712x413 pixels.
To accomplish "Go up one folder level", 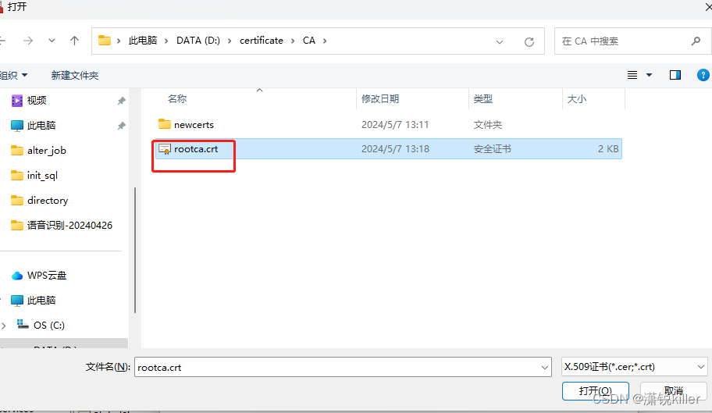I will pos(74,41).
